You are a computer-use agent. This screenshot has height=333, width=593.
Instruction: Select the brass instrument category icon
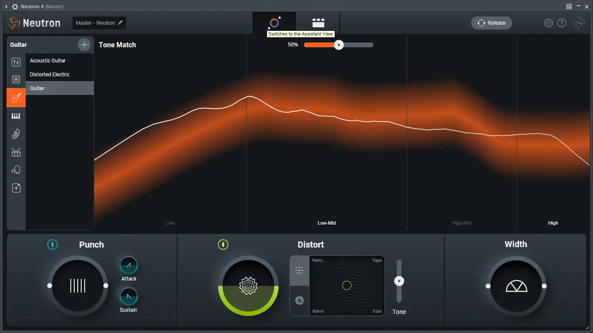16,134
